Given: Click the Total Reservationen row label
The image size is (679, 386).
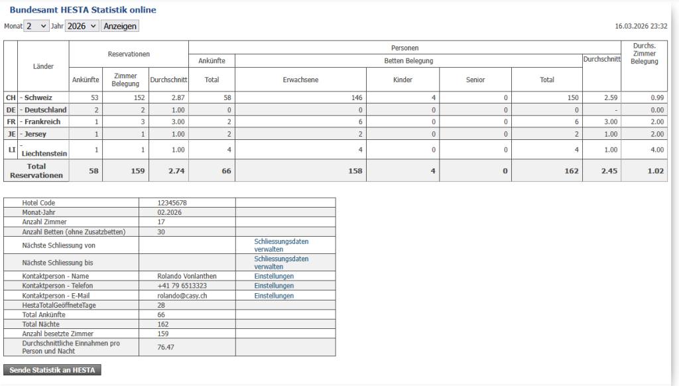Looking at the screenshot, I should [36, 170].
